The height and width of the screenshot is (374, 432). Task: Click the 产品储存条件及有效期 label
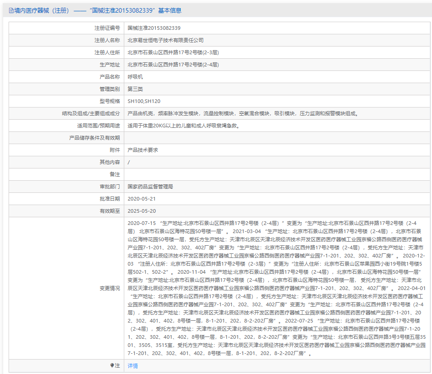pyautogui.click(x=94, y=138)
